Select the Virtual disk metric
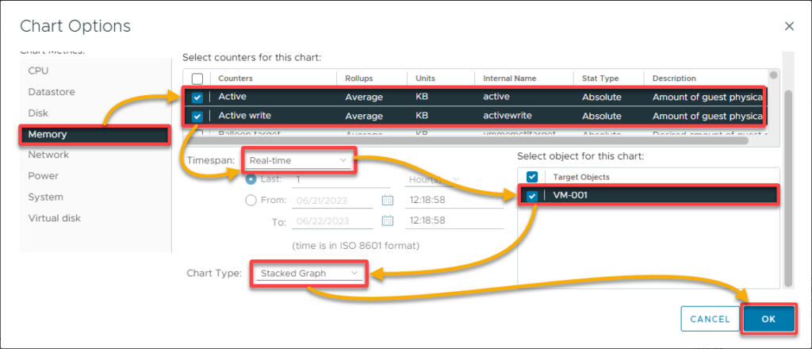Image resolution: width=812 pixels, height=349 pixels. (x=54, y=218)
